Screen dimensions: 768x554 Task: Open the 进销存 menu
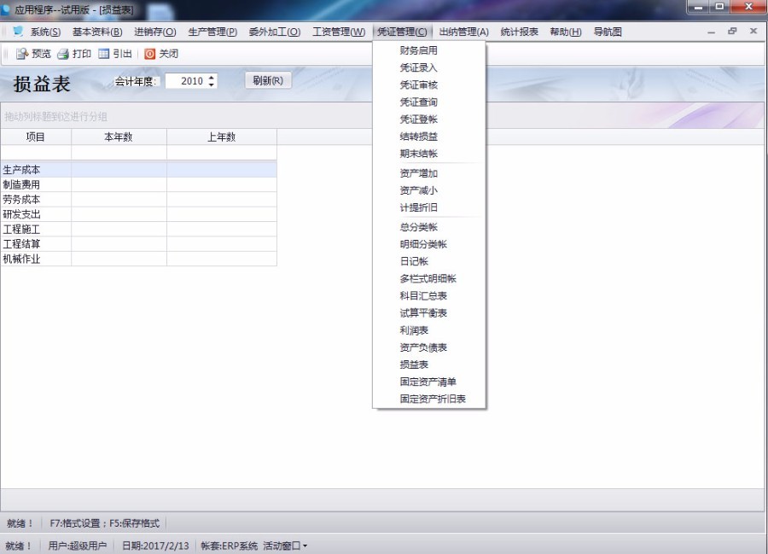tap(156, 30)
